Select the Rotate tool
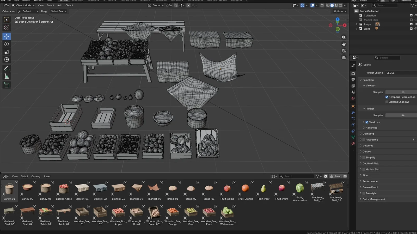The height and width of the screenshot is (234, 417). click(x=7, y=44)
